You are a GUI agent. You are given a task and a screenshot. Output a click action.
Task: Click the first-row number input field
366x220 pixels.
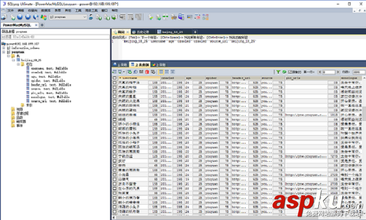pos(329,72)
